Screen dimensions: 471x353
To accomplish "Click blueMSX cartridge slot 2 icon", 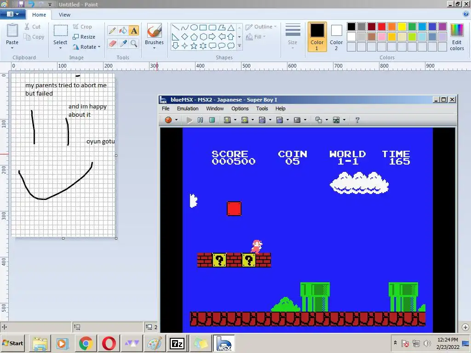I will pyautogui.click(x=245, y=120).
